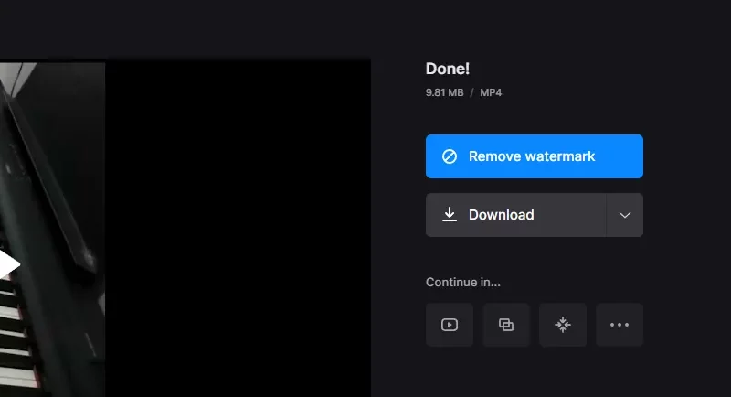Open more tools three-dots button
731x397 pixels.
[620, 325]
